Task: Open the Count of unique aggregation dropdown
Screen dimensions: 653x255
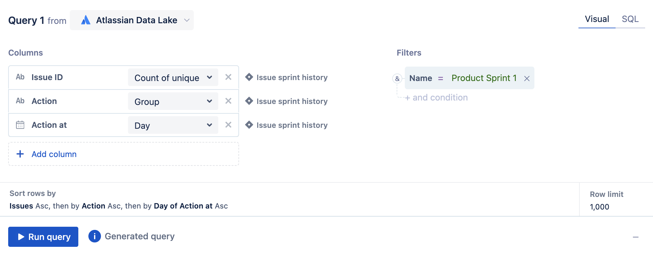Action: (173, 78)
